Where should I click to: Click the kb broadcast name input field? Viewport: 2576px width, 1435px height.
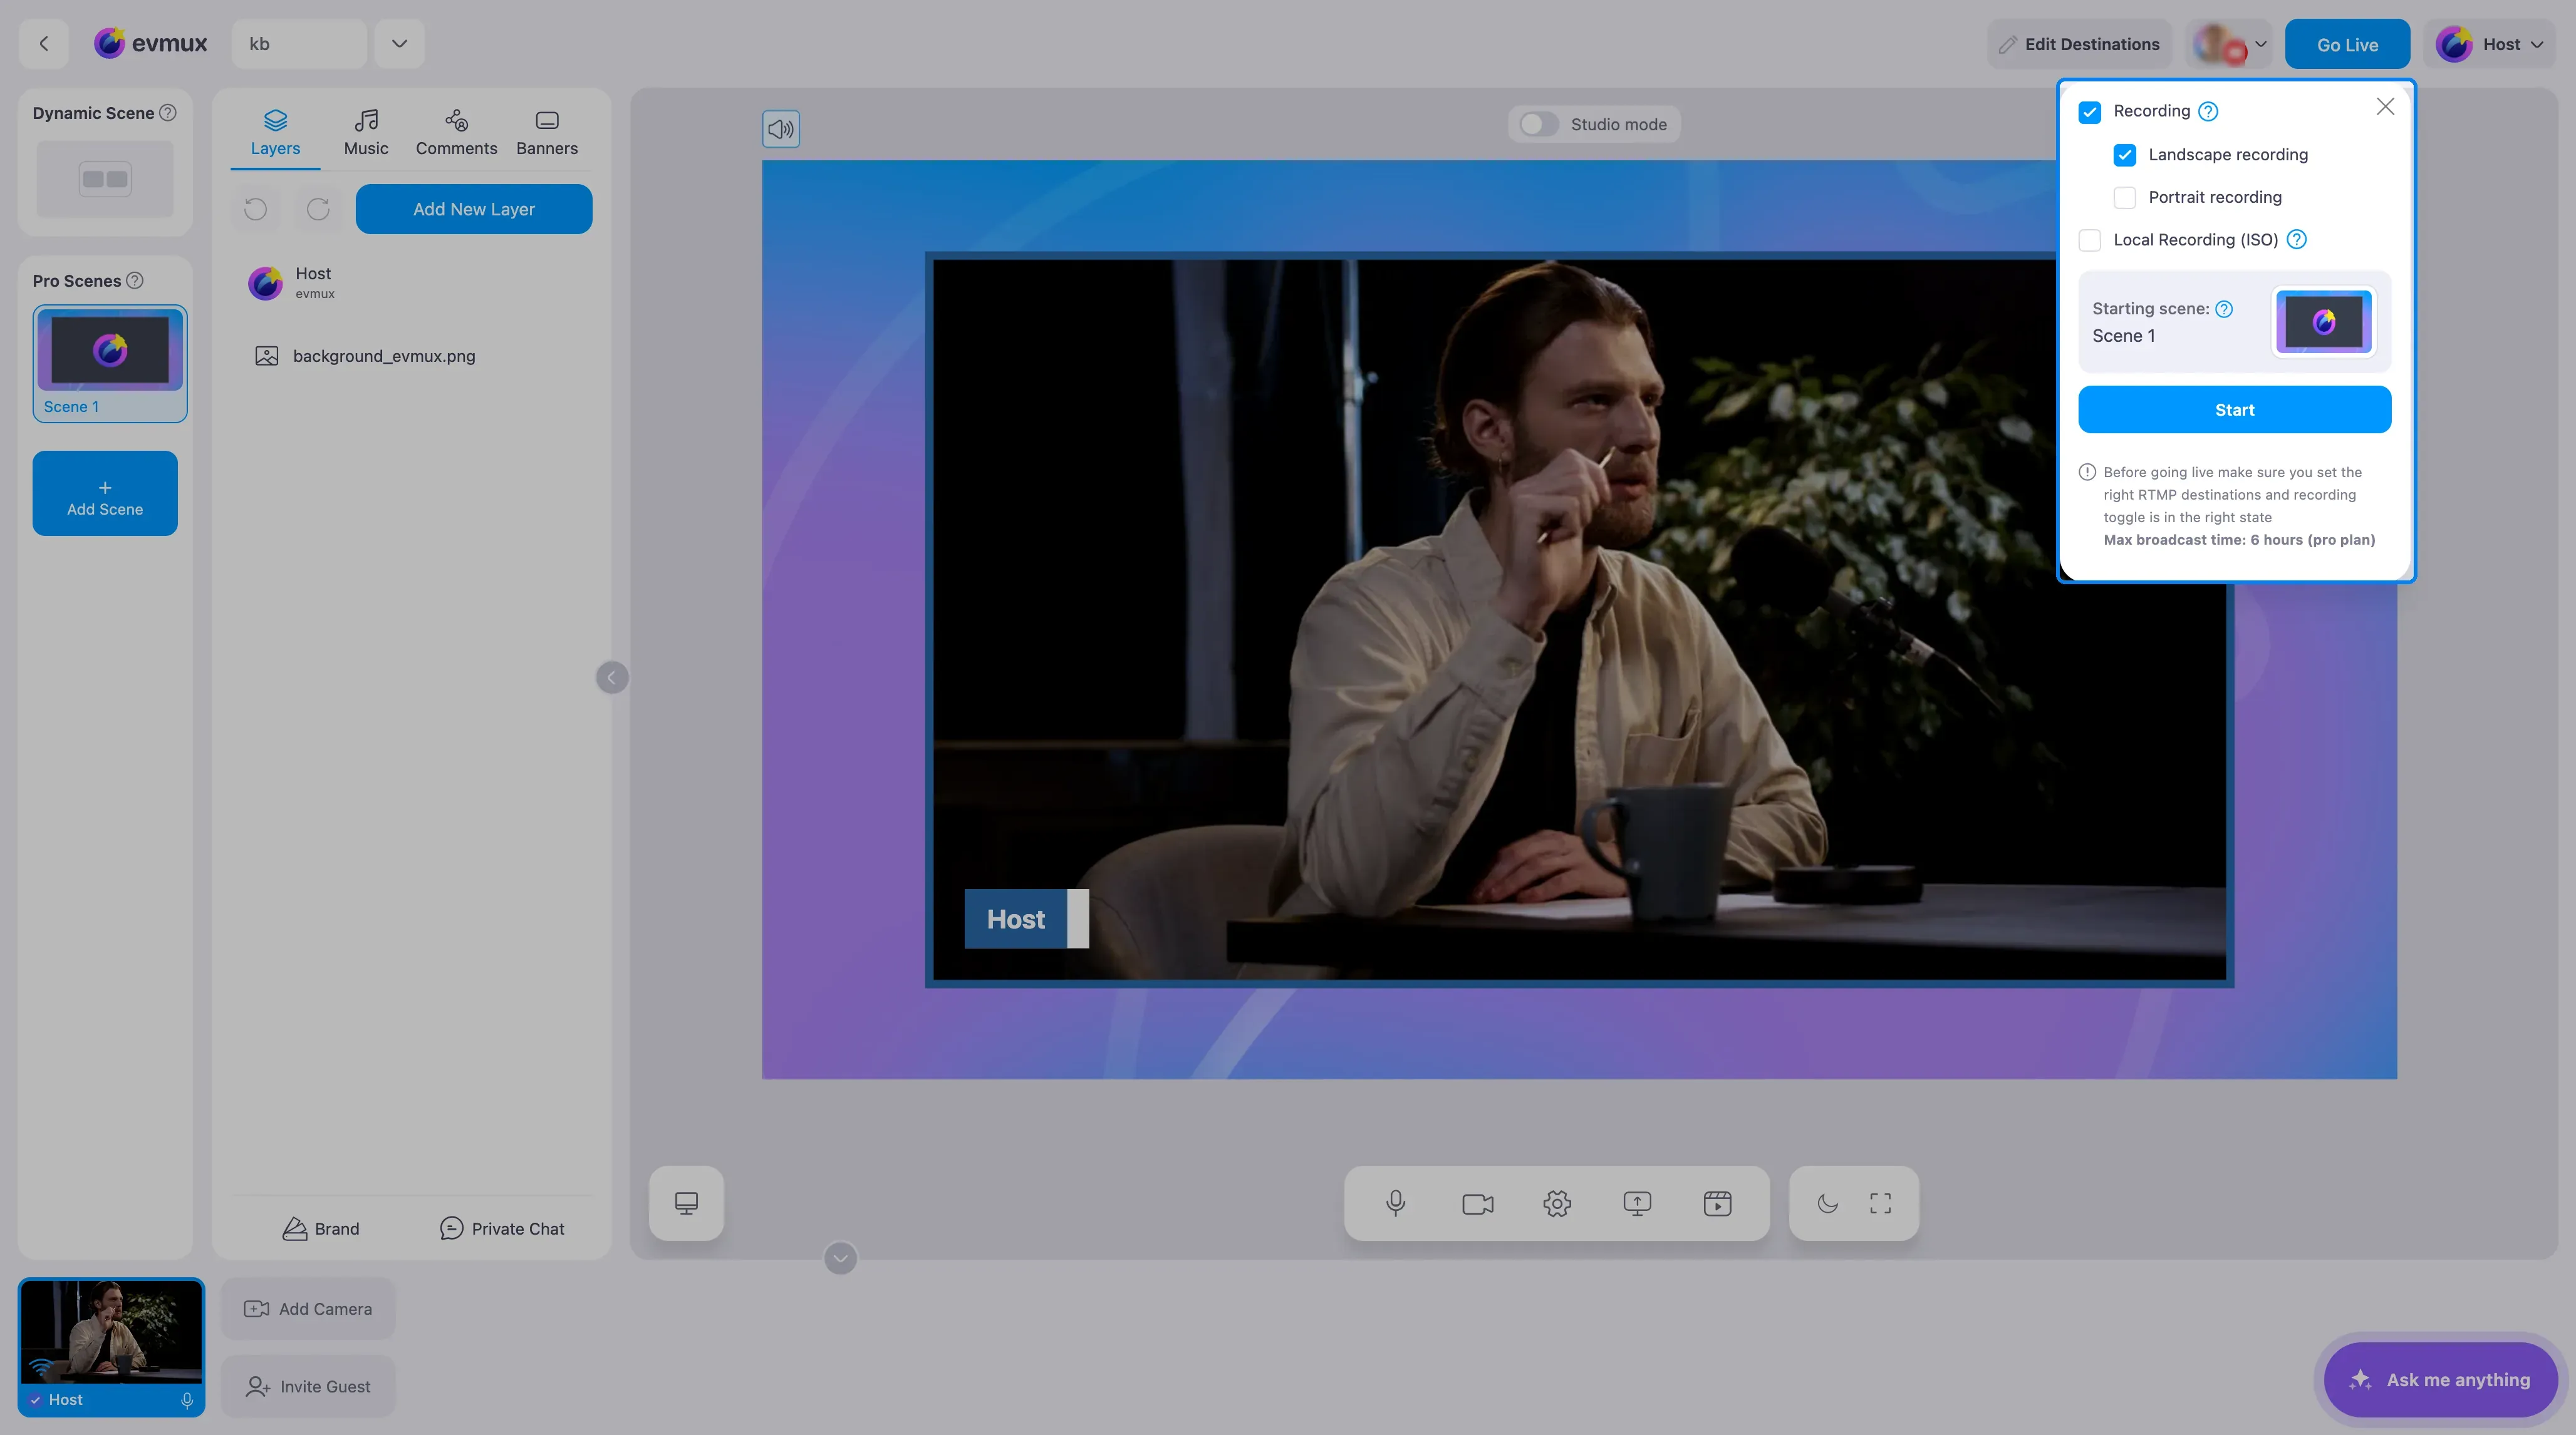tap(299, 44)
